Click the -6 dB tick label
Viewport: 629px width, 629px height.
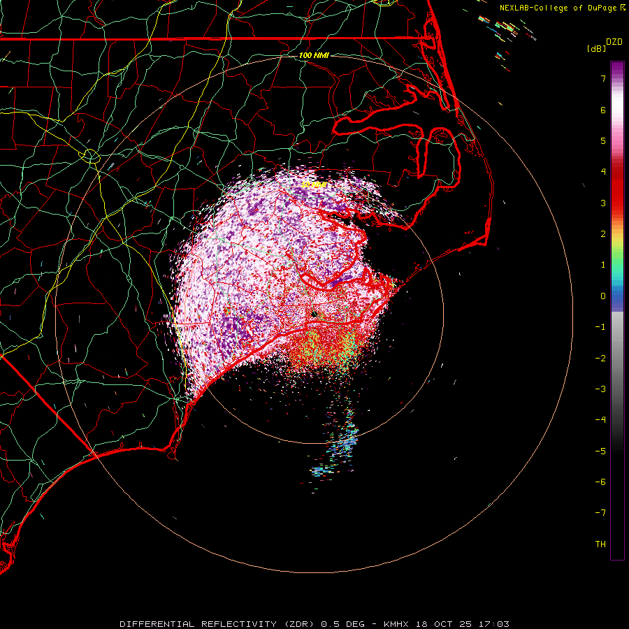click(x=600, y=482)
